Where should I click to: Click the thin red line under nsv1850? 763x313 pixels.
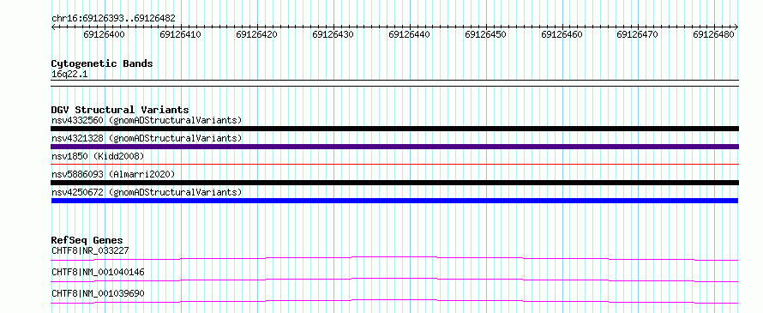tap(394, 164)
